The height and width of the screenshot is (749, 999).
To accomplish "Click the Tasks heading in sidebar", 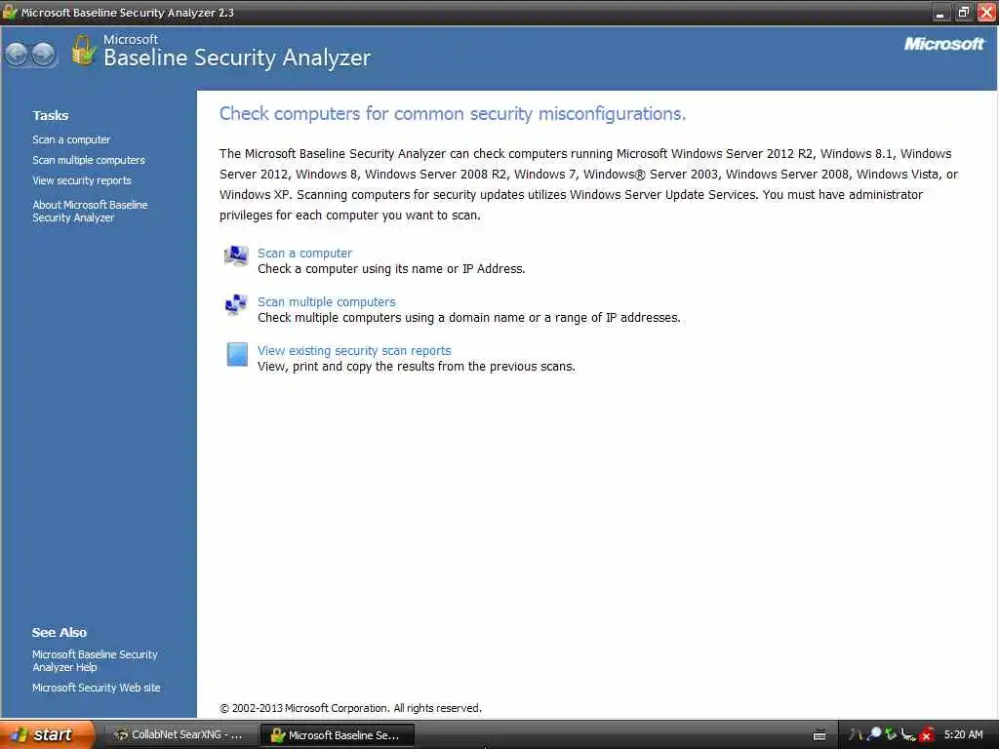I will click(51, 115).
